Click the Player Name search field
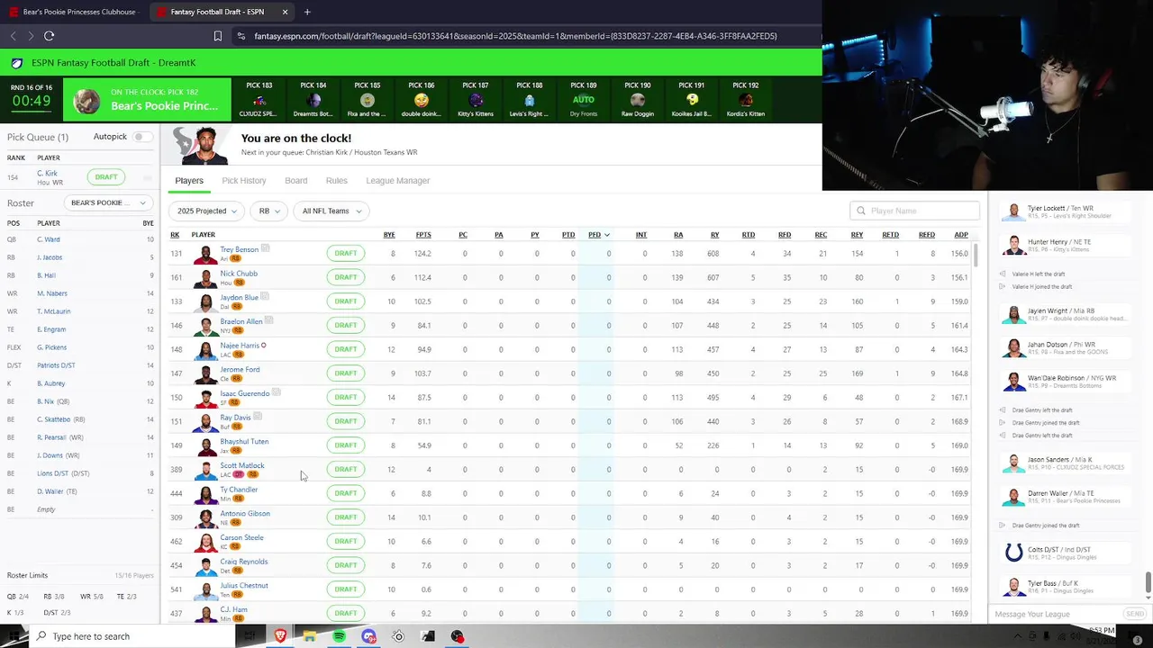 coord(914,211)
